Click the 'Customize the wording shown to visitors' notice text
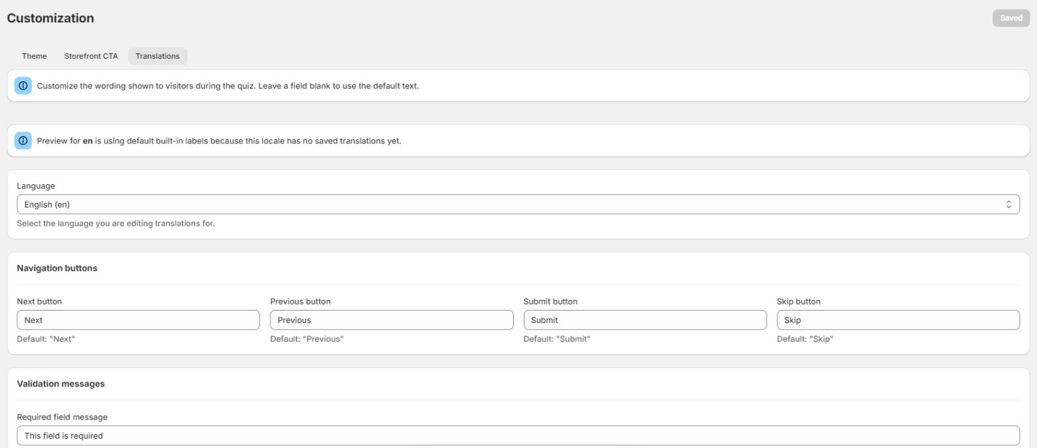Viewport: 1037px width, 448px height. 228,86
